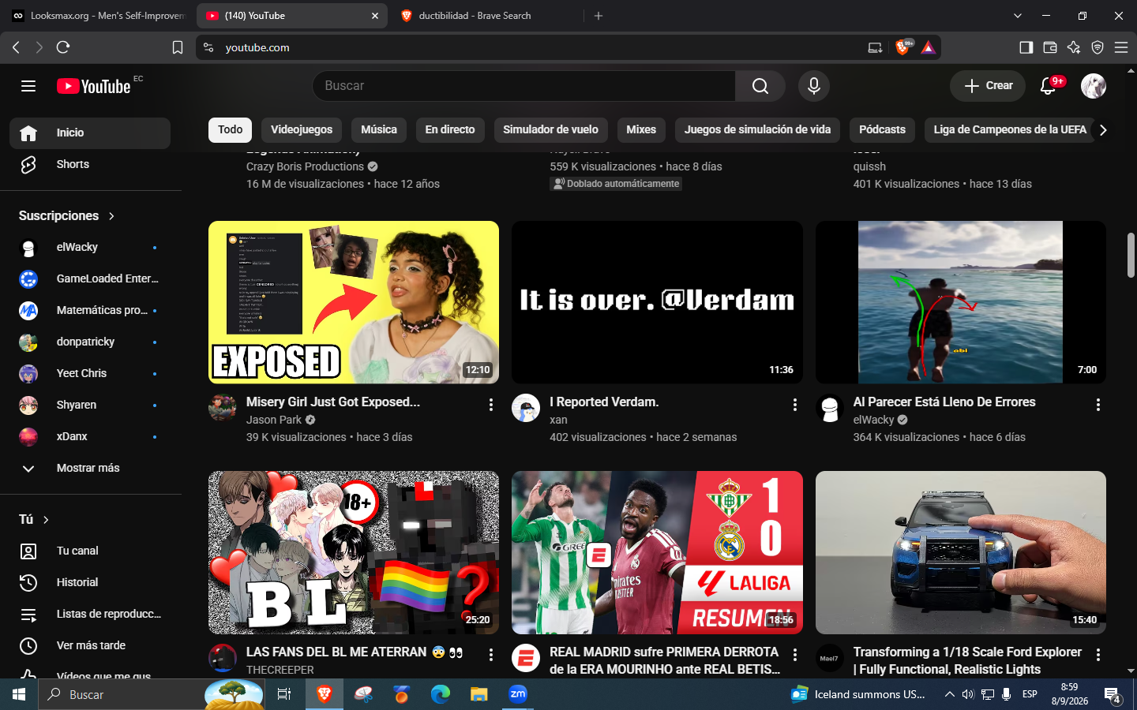Open Brave VPN shield icon

click(x=1098, y=47)
